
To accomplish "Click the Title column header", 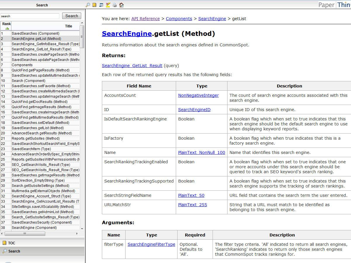I will point(45,26).
